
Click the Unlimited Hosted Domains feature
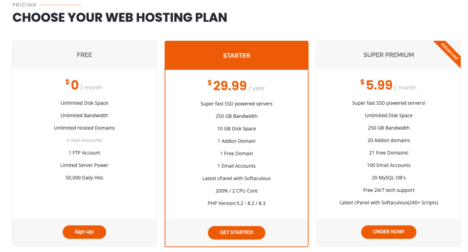84,128
